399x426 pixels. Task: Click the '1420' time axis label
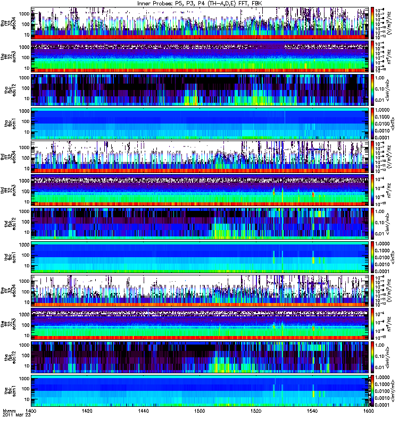click(87, 411)
